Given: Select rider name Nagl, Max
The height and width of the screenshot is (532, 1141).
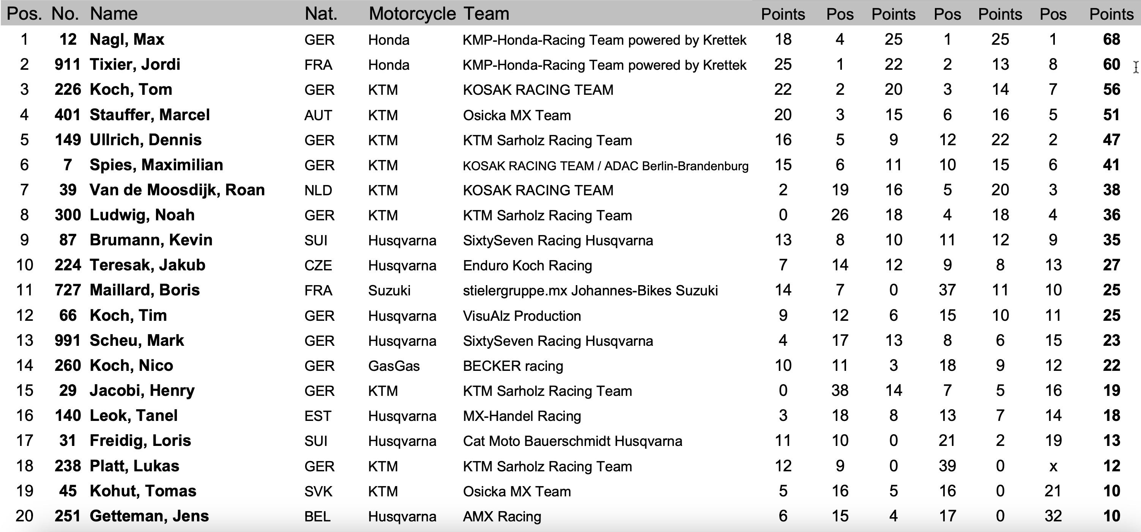Looking at the screenshot, I should [x=127, y=39].
